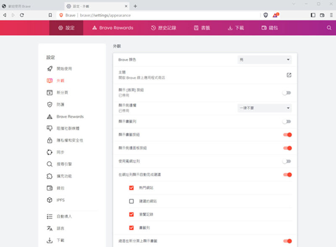Open the tab search chevron in title bar
Viewport: 336px width, 247px height.
click(294, 4)
